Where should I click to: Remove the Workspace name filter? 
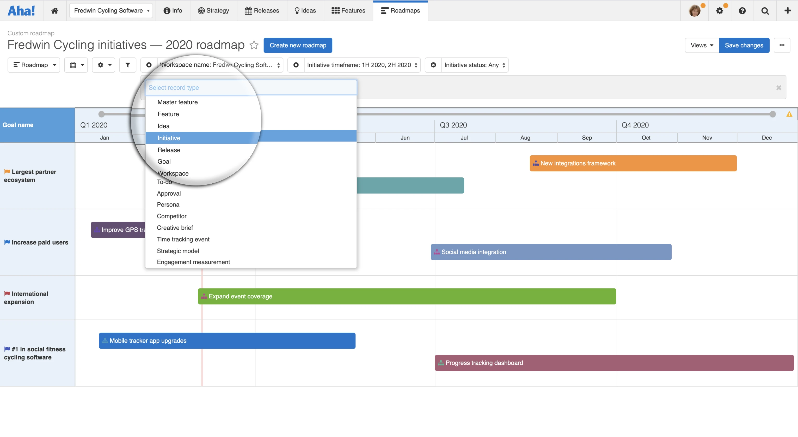pyautogui.click(x=149, y=65)
